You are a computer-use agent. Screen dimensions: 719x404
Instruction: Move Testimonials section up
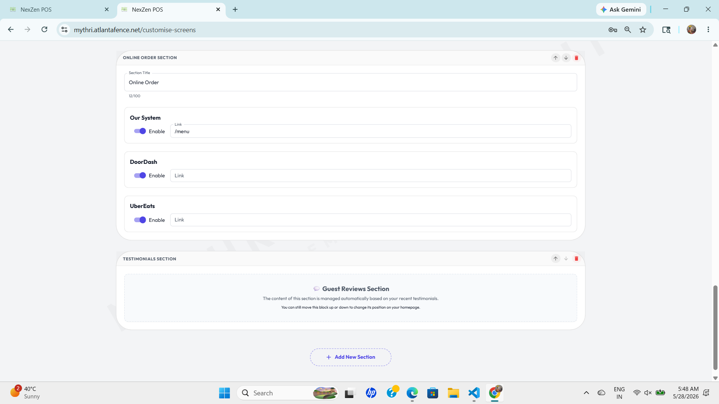[x=555, y=258]
